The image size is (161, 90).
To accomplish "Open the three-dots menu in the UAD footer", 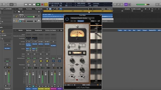I will pyautogui.click(x=72, y=85).
